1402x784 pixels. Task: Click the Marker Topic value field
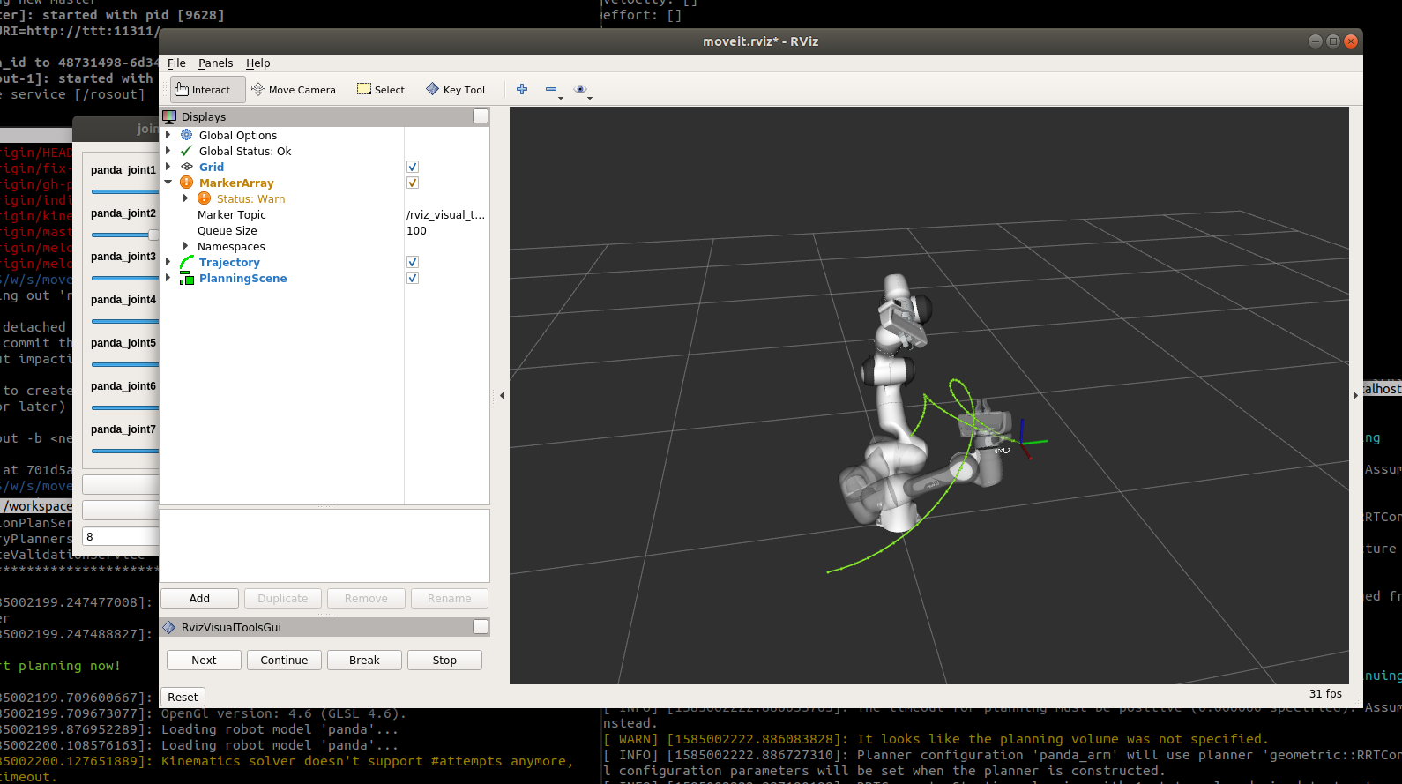click(x=446, y=214)
